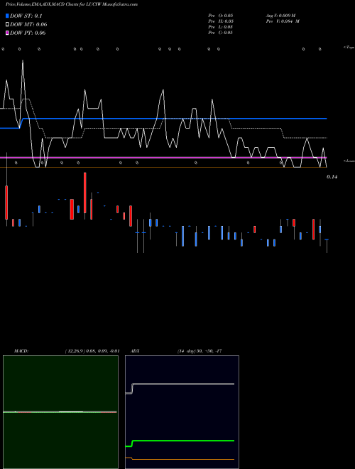Click the 'Pre V: 0.084 M' volume text
Image resolution: width=355 pixels, height=469 pixels.
click(283, 21)
